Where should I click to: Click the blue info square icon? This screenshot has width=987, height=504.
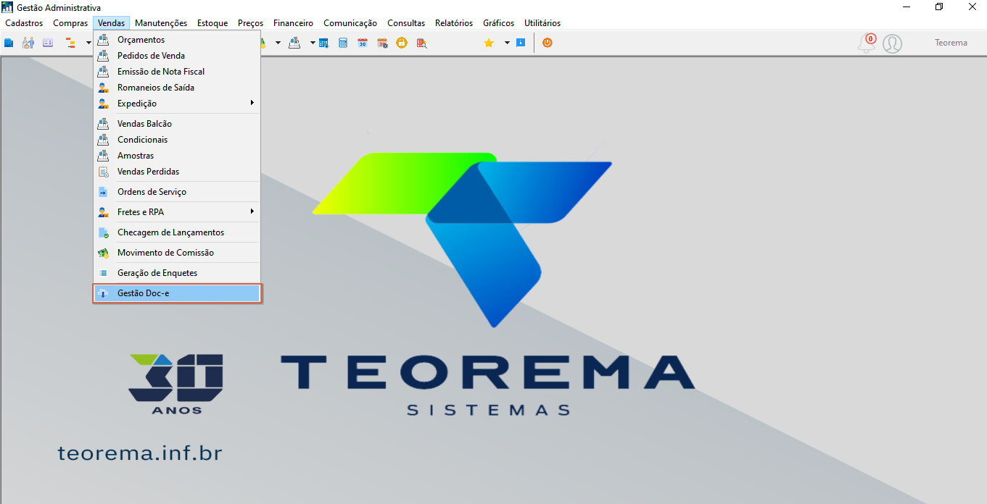(x=521, y=43)
